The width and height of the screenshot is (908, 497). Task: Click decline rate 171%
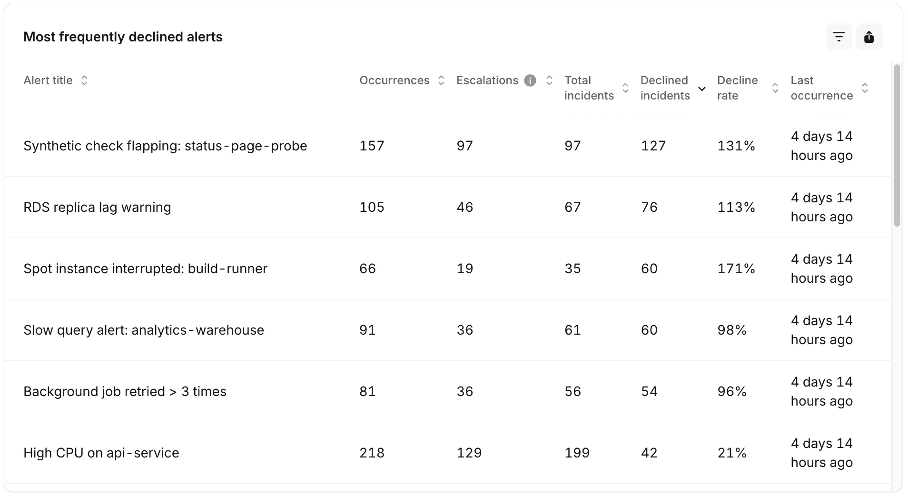tap(736, 268)
